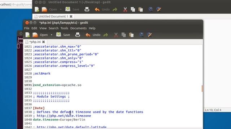231x129 pixels.
Task: Close the *php.ini tab
Action: click(43, 42)
